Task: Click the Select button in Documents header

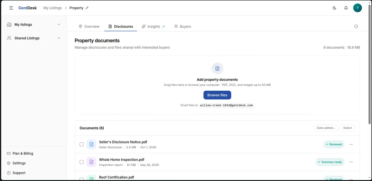Action: pyautogui.click(x=347, y=128)
